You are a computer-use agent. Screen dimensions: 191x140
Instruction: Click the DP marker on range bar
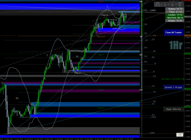click(141, 37)
